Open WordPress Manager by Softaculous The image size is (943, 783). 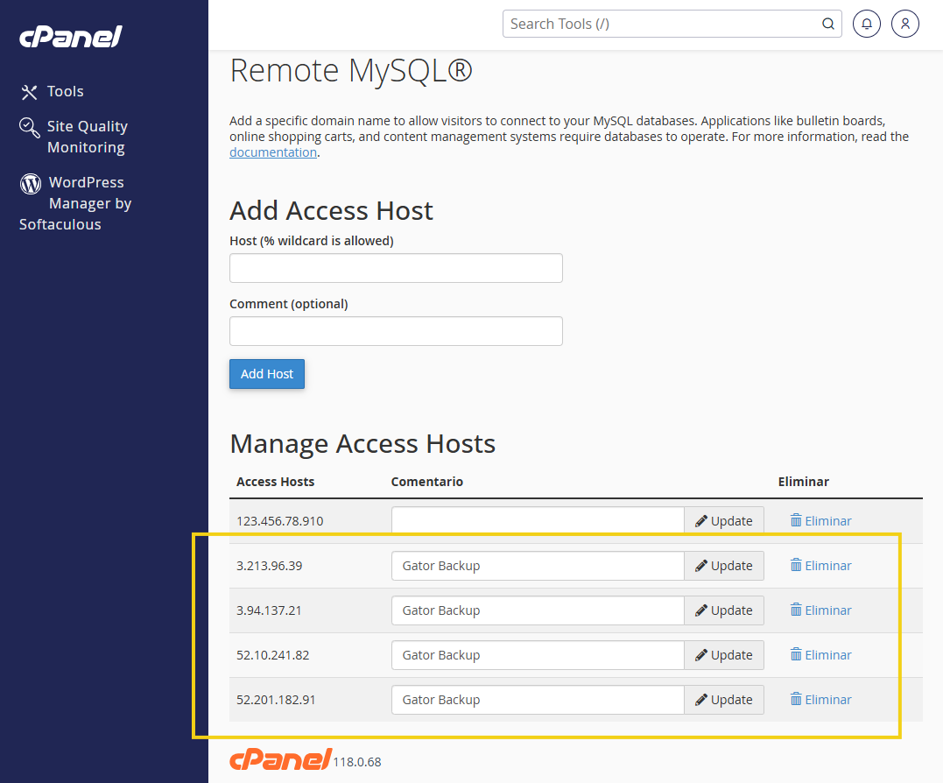tap(75, 203)
